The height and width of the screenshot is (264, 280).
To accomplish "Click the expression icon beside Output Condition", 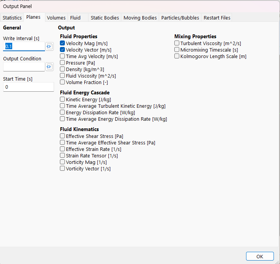I will [49, 67].
